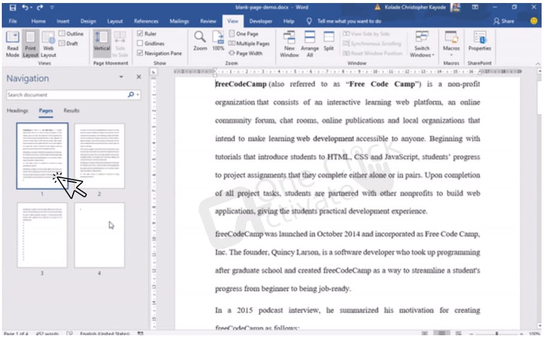Click the ruler tab selector box
This screenshot has height=343, width=544.
(x=154, y=72)
